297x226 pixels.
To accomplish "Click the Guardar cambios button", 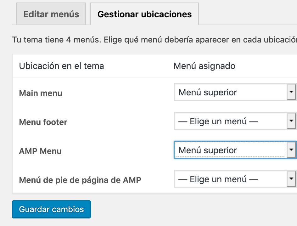I will click(51, 209).
